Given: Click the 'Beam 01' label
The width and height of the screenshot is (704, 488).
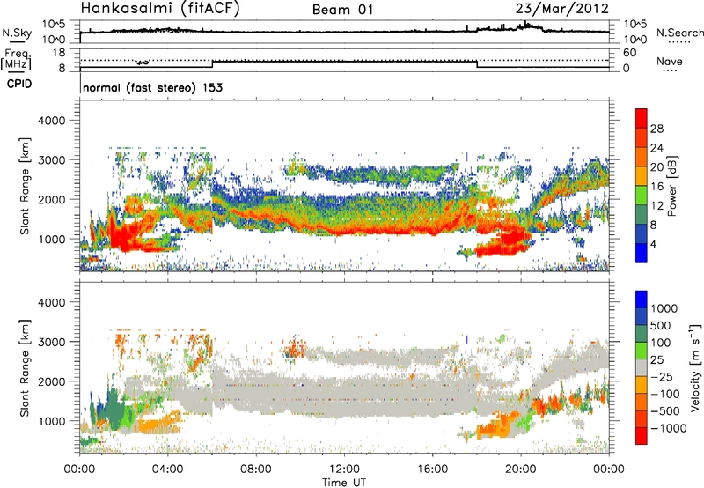Looking at the screenshot, I should pyautogui.click(x=343, y=10).
